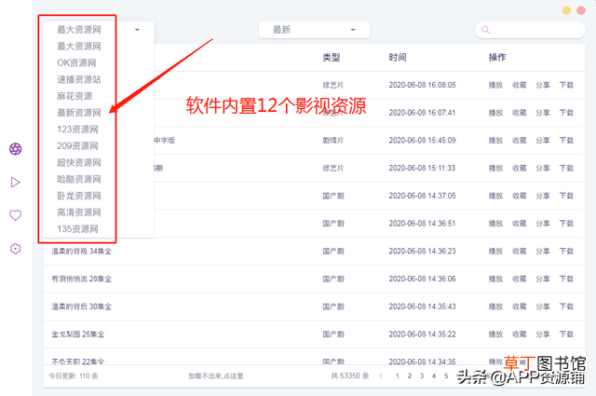Click the 加载不出来,点这里 reload link
596x396 pixels.
[215, 376]
